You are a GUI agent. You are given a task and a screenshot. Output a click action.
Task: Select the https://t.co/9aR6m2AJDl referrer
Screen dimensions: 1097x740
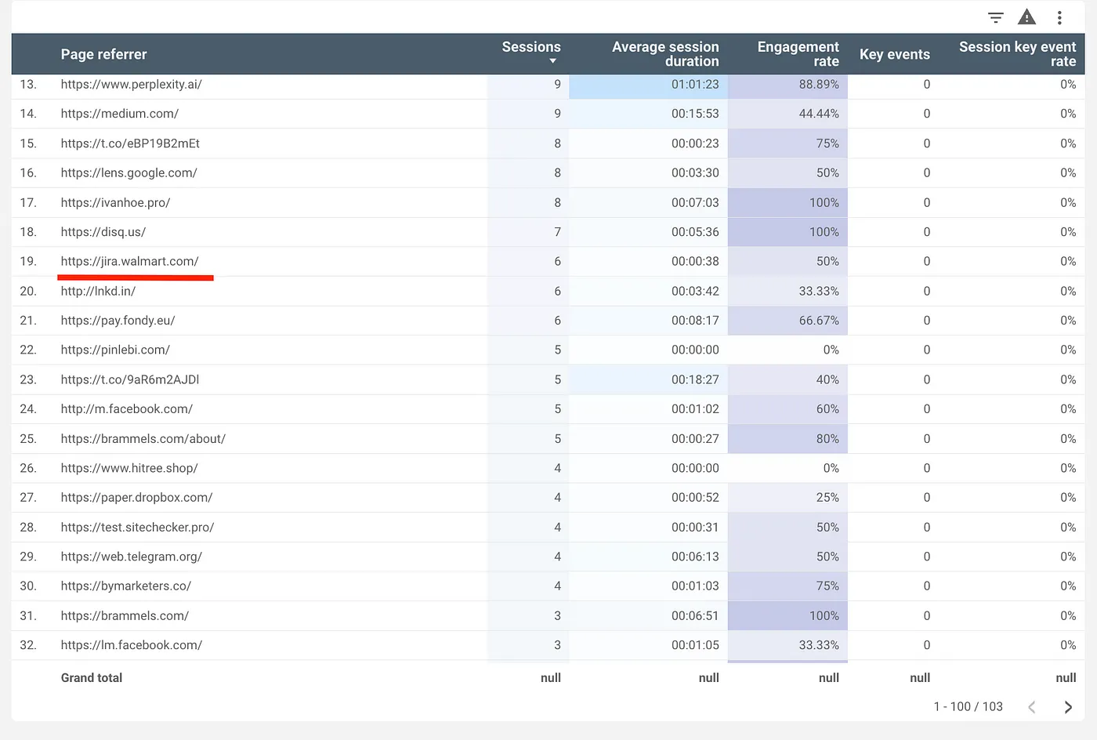coord(130,379)
